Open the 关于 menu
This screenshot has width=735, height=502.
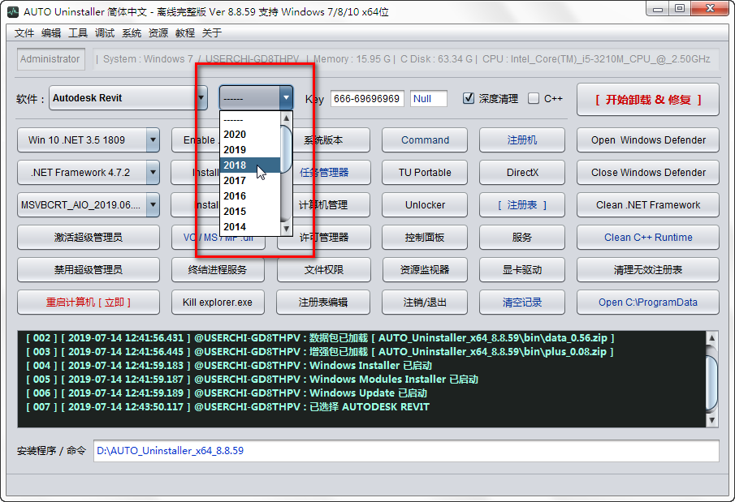pyautogui.click(x=212, y=32)
